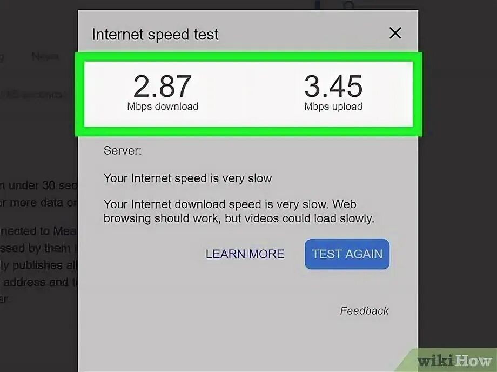Close the Internet speed test dialog
Viewport: 497px width, 372px height.
tap(395, 32)
